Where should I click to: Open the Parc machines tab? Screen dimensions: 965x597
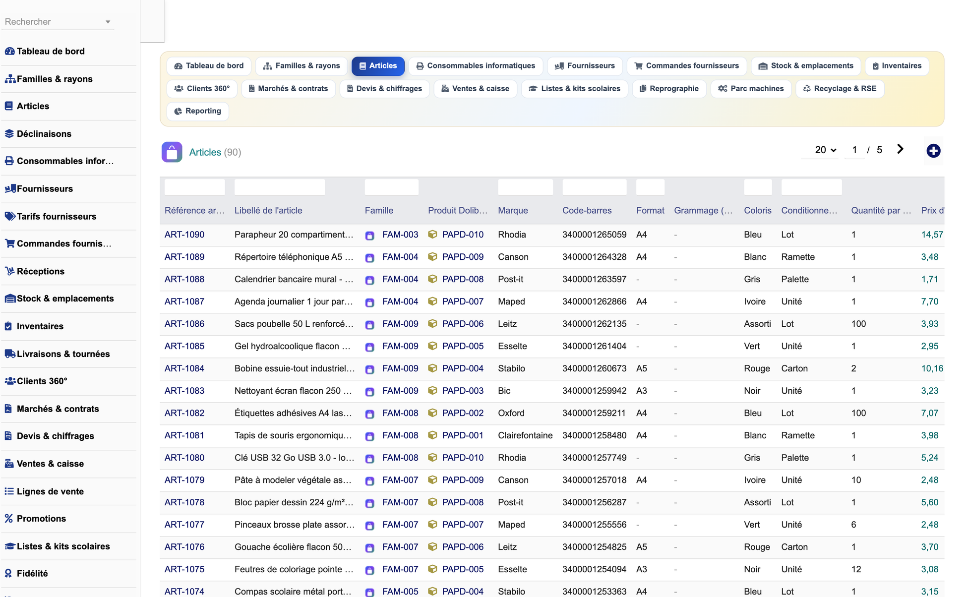coord(751,89)
